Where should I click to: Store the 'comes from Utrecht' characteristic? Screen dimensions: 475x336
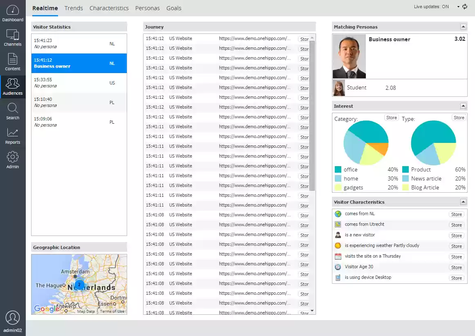click(456, 225)
